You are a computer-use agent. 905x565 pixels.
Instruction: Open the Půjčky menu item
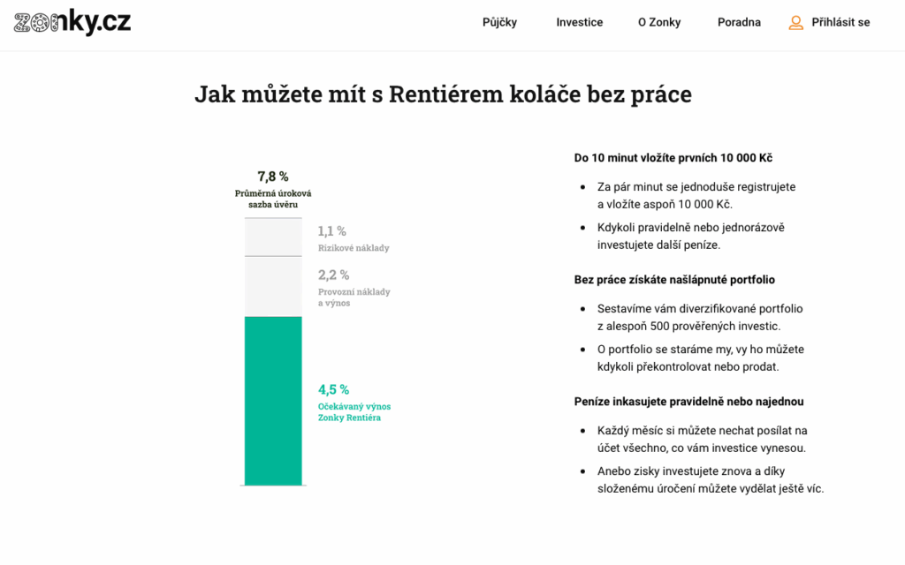tap(499, 22)
